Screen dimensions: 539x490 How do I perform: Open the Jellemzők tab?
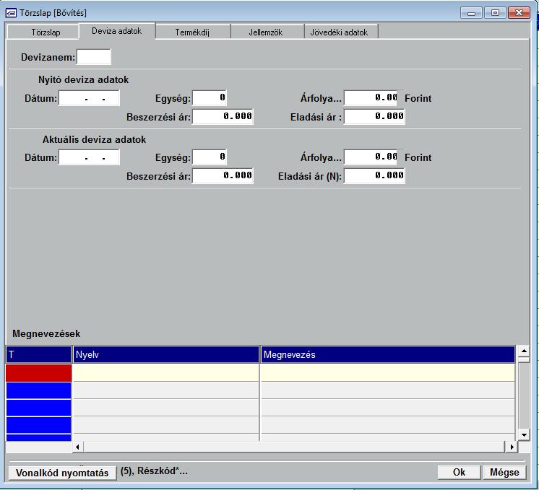pos(266,32)
